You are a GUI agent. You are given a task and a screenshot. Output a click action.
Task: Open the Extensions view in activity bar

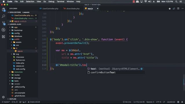pos(3,37)
